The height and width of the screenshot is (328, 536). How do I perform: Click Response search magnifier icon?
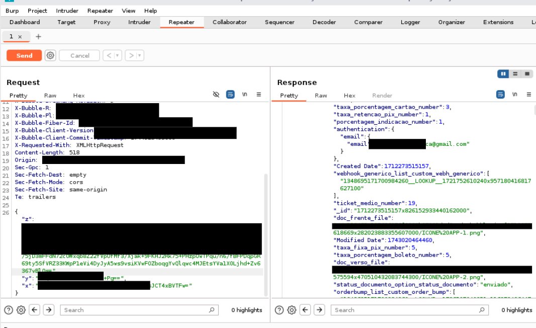pyautogui.click(x=482, y=310)
